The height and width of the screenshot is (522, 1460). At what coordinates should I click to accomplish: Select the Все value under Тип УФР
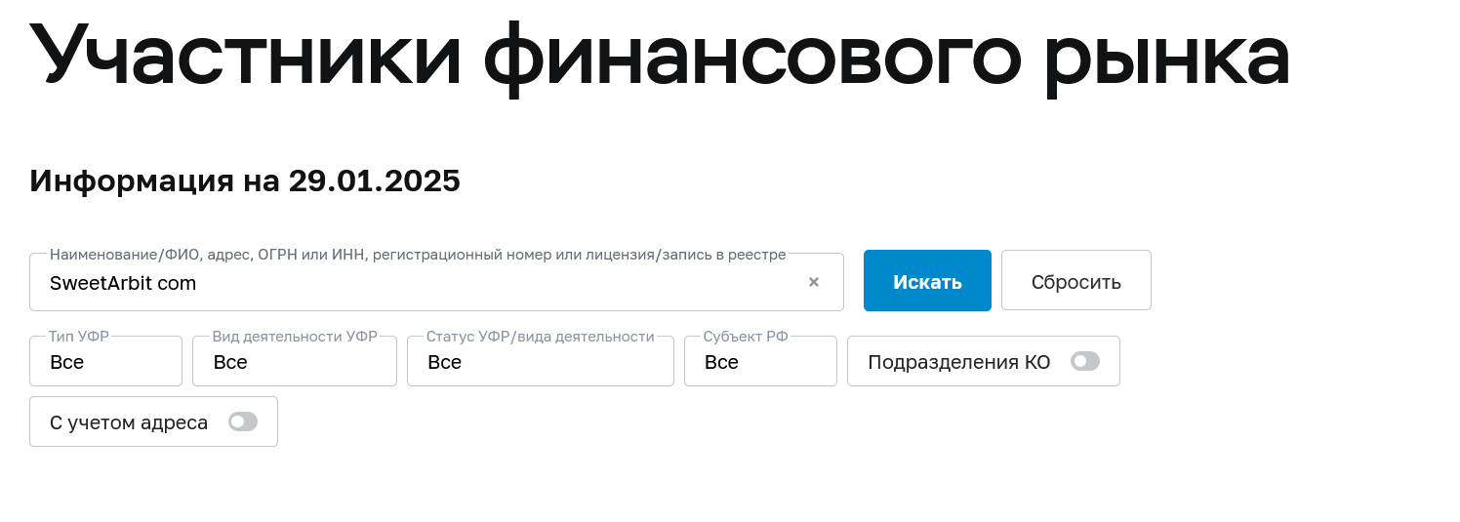tap(67, 362)
